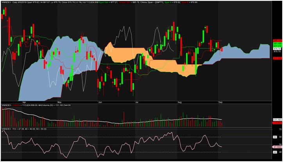Click the RSI 60 level axis marker
The image size is (283, 162).
coord(275,137)
